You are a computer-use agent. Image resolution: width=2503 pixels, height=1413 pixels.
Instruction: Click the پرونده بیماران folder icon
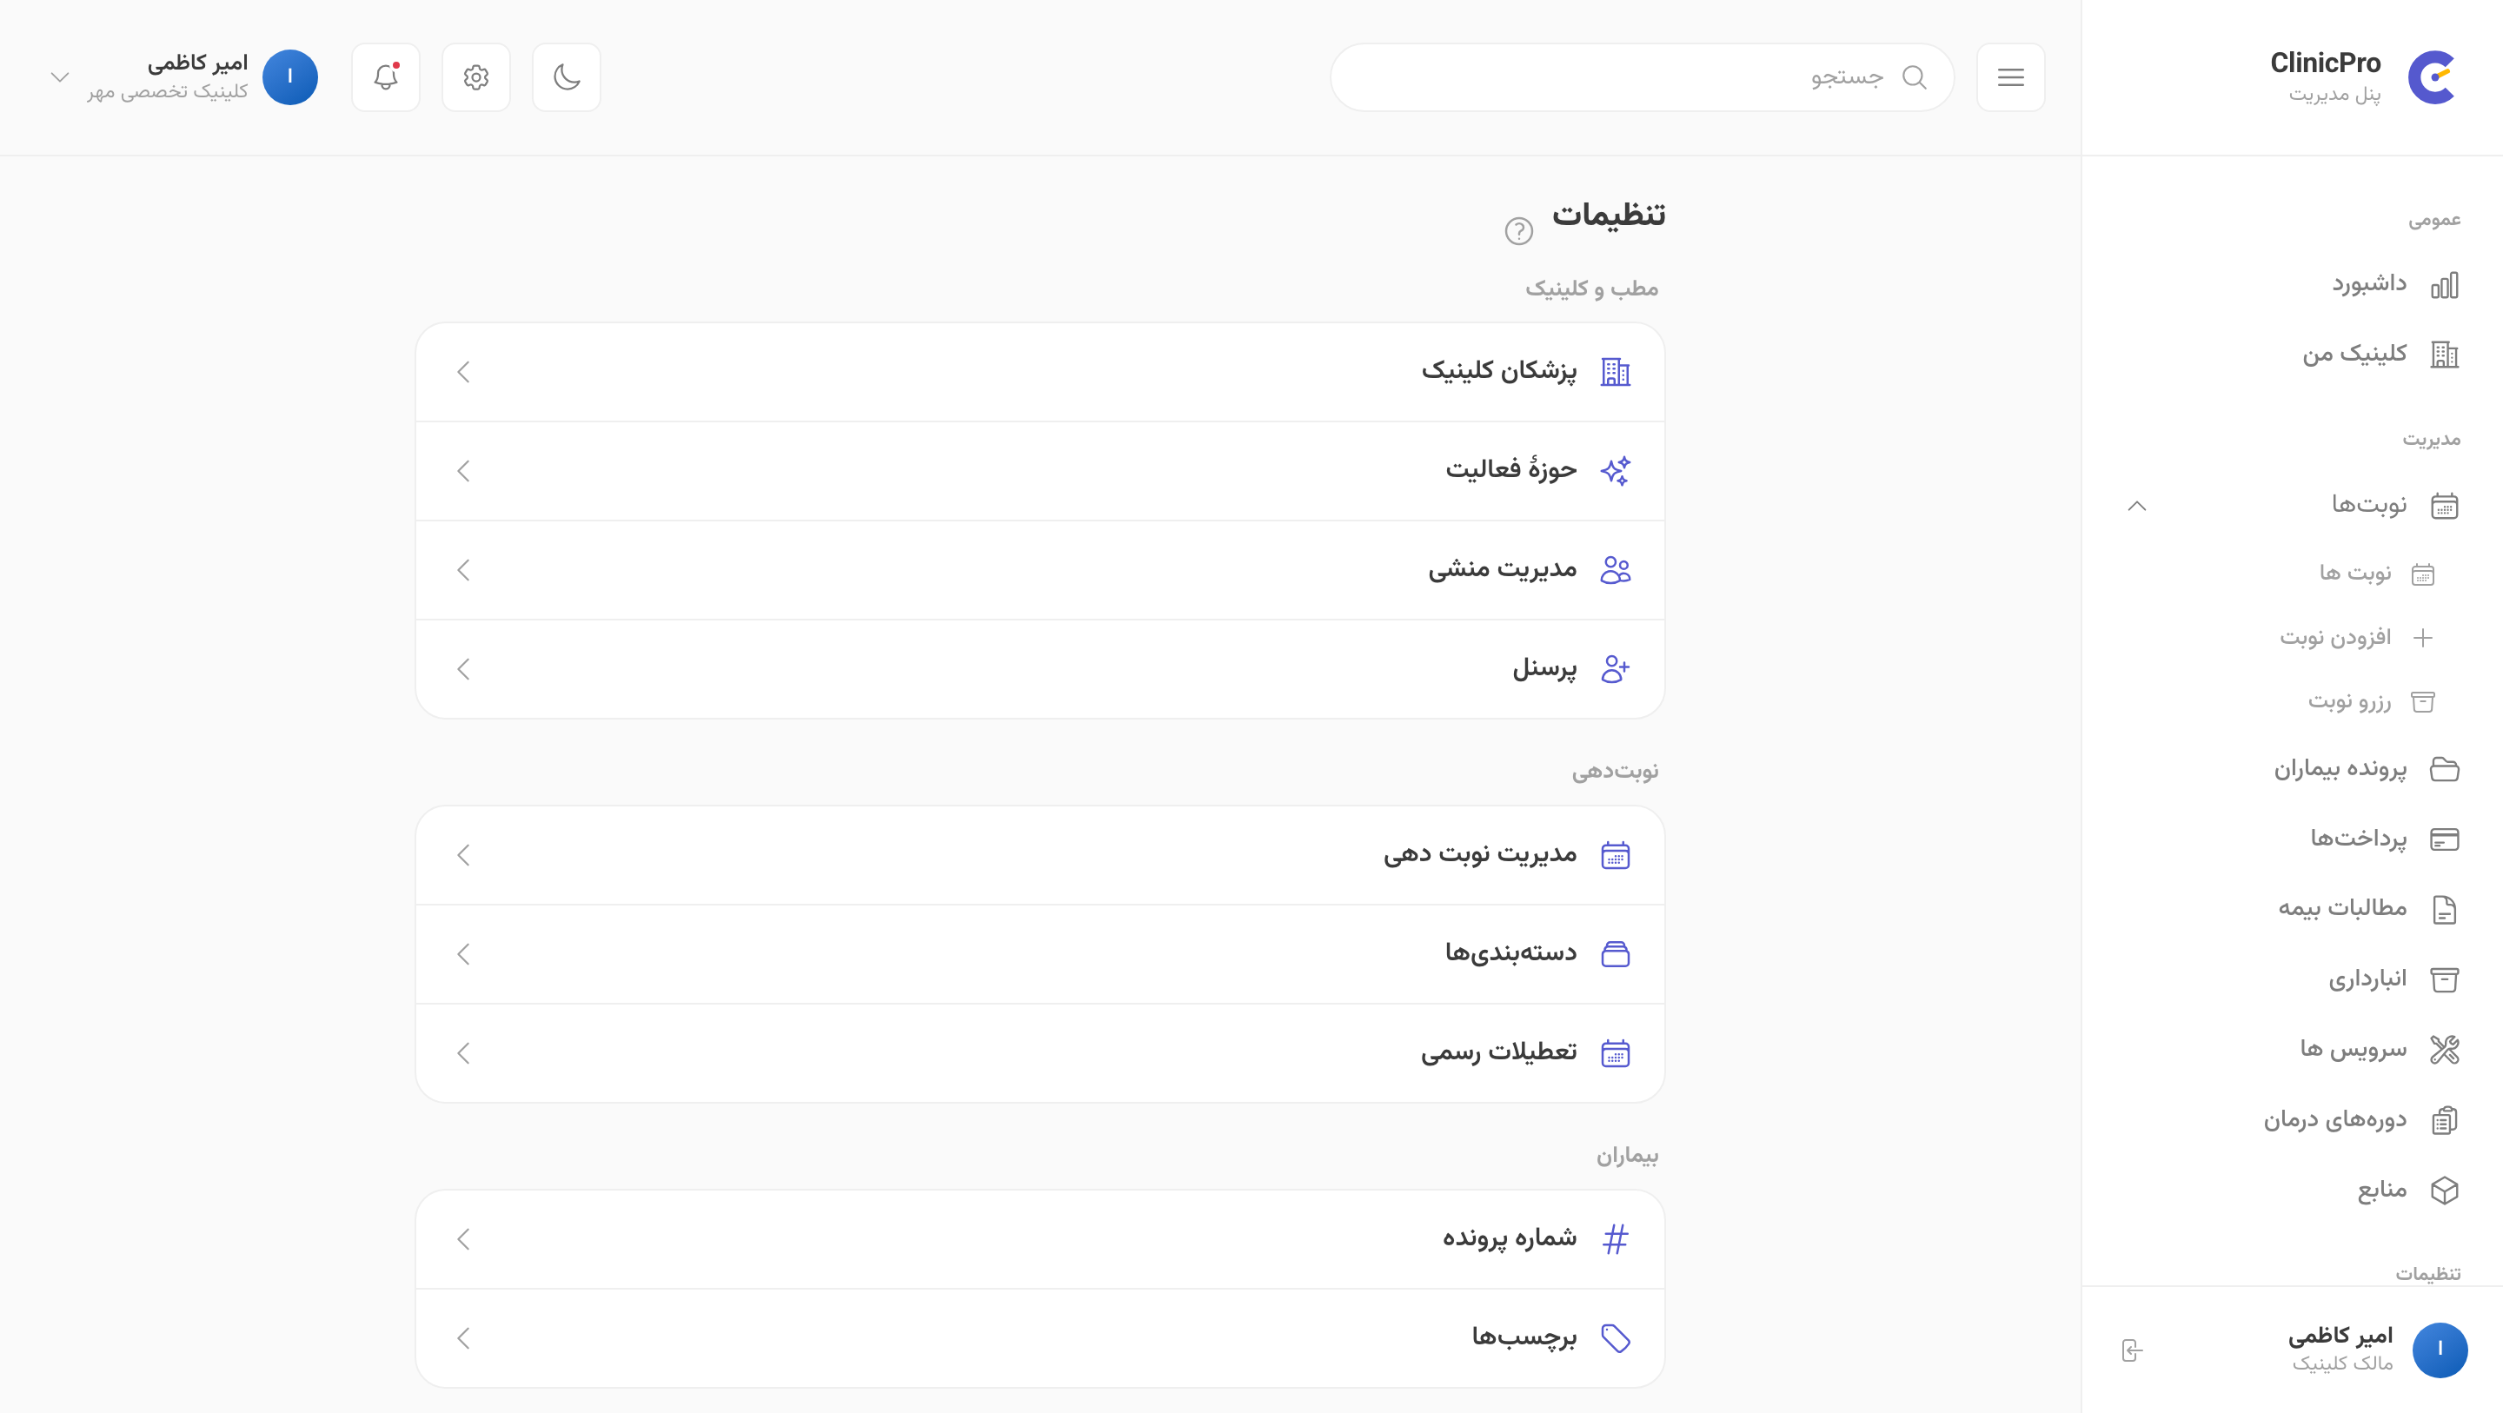tap(2445, 769)
